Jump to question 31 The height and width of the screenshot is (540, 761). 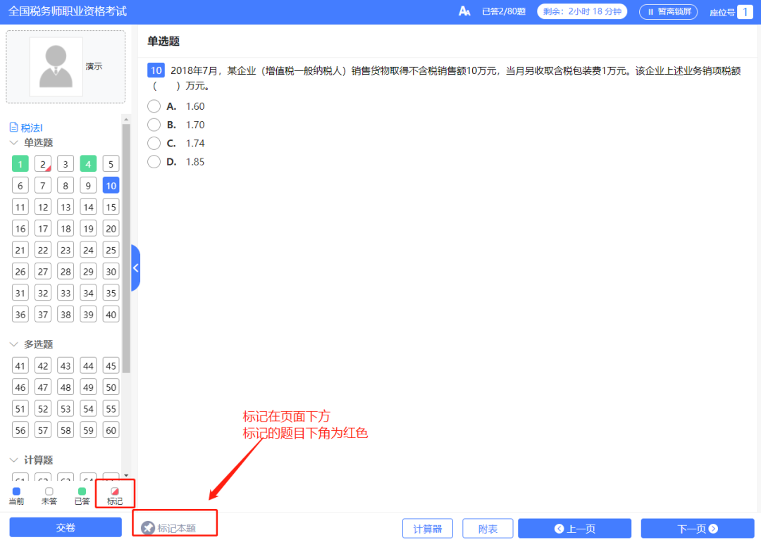pyautogui.click(x=20, y=293)
